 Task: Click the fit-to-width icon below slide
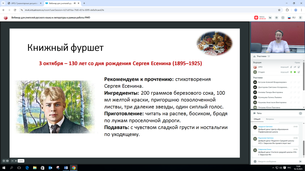pyautogui.click(x=7, y=161)
